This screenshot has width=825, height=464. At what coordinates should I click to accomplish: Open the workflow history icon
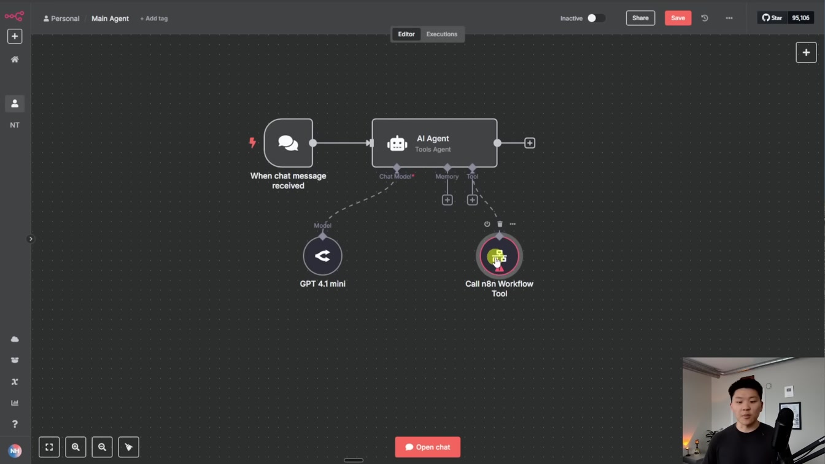705,18
